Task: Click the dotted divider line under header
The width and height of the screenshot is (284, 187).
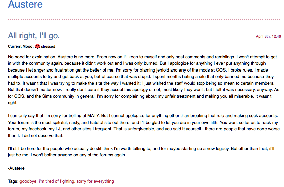Action: [145, 19]
